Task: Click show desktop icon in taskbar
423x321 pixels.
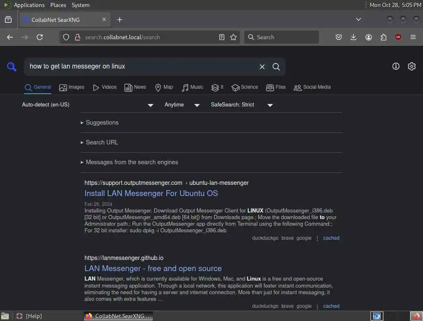Action: tap(5, 316)
